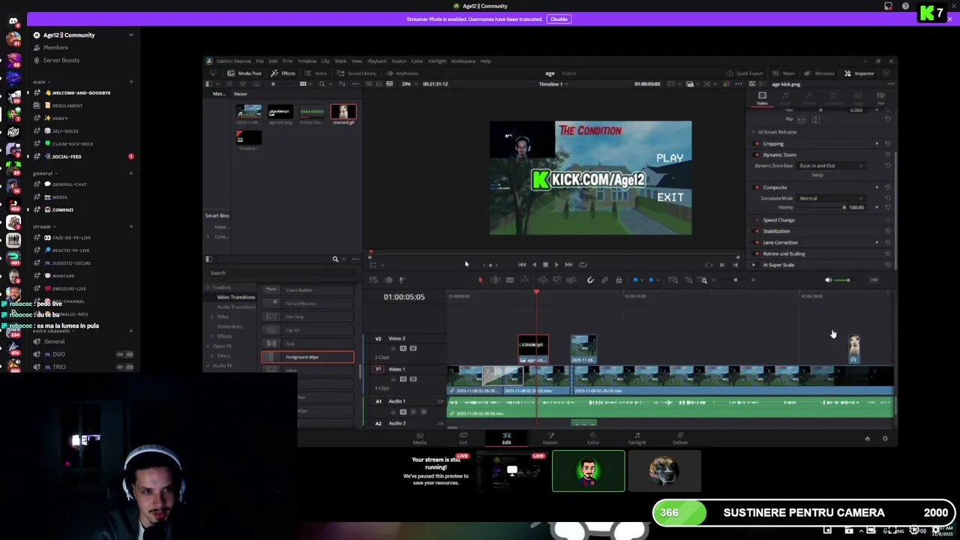Stop timeline playback
The width and height of the screenshot is (960, 540).
[545, 265]
